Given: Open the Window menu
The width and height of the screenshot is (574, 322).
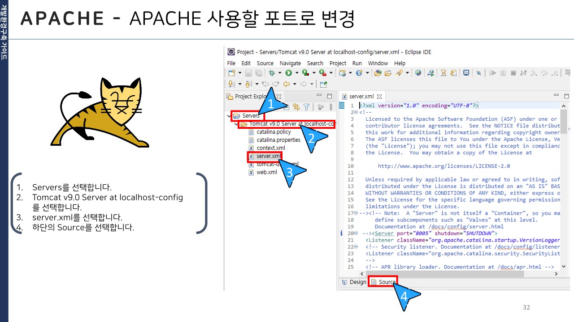Looking at the screenshot, I should tap(378, 63).
